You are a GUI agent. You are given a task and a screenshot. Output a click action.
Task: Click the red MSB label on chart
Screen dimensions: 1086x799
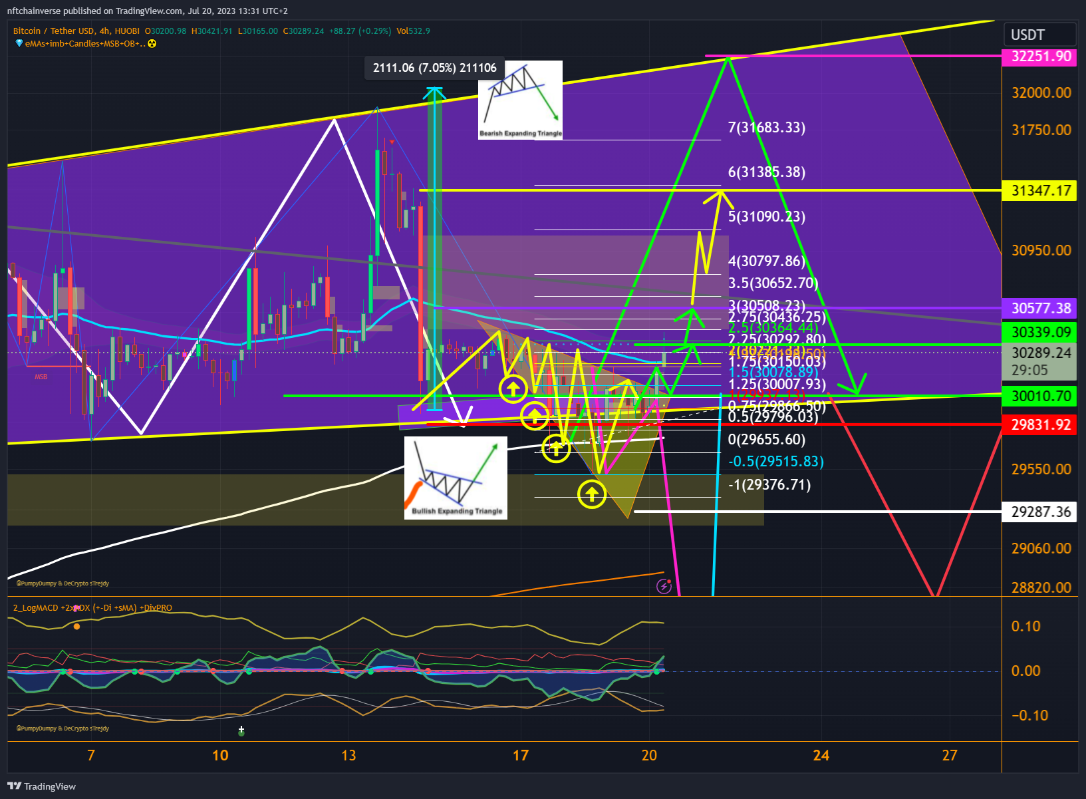(x=41, y=377)
